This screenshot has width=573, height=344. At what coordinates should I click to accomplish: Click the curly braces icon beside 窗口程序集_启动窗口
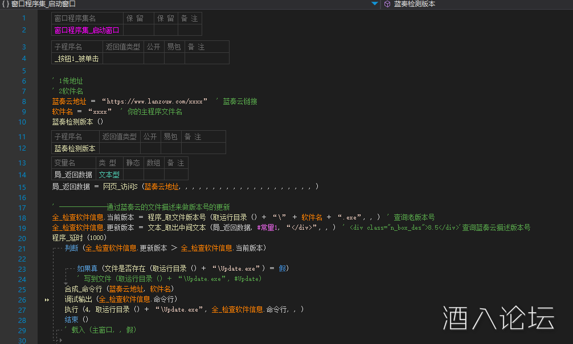(x=6, y=4)
